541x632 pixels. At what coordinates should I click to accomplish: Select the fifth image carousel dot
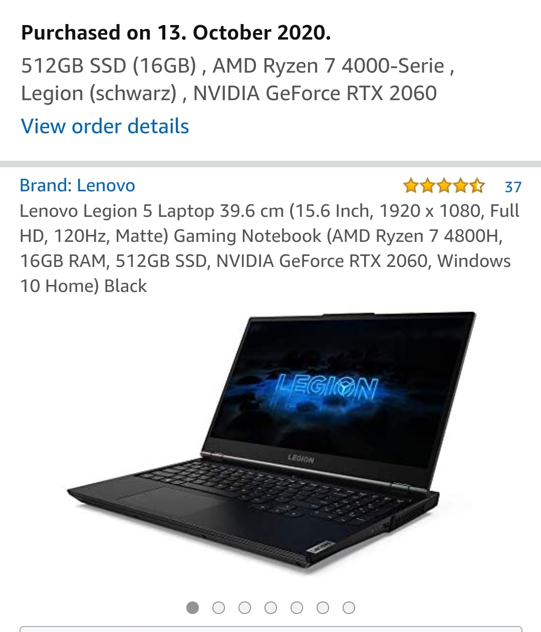pyautogui.click(x=297, y=607)
